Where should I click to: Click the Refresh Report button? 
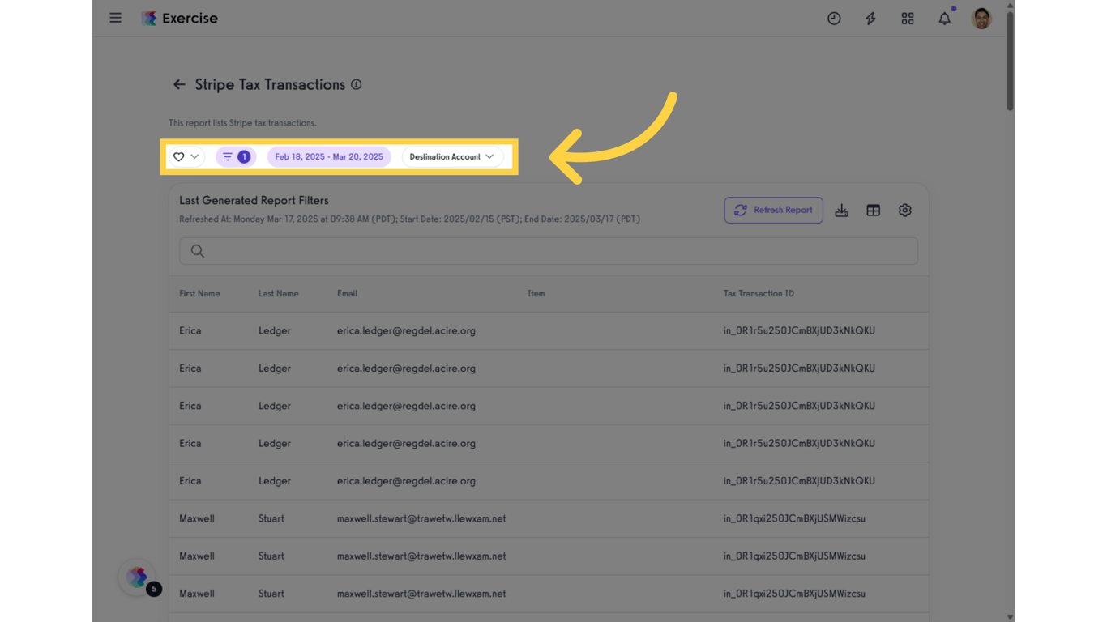coord(773,211)
